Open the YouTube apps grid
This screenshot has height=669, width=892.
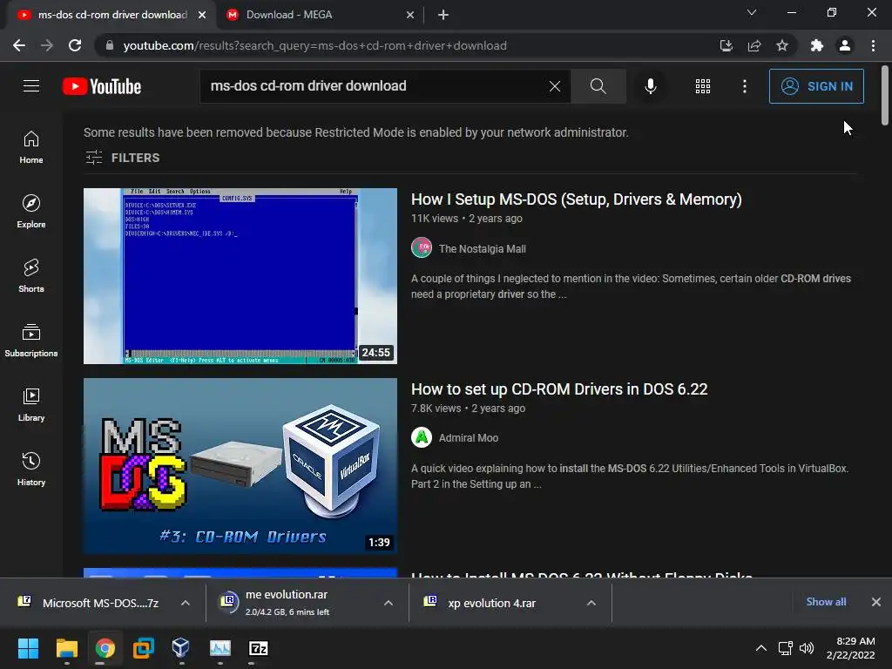[x=703, y=86]
